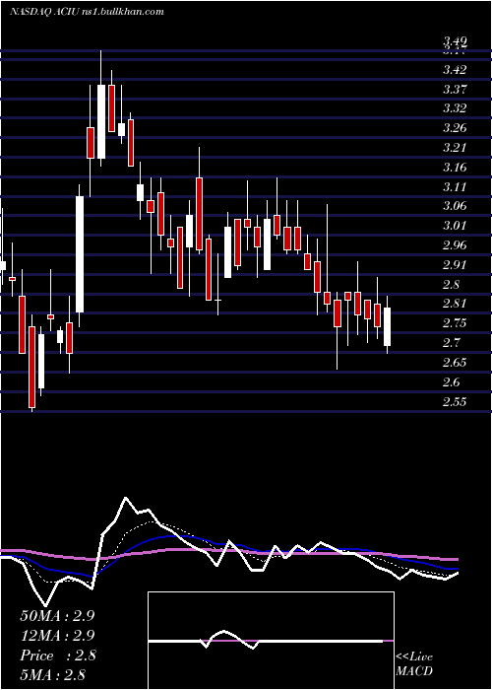Screen dimensions: 492x690
Task: Click the 2.96 price axis label
Action: point(455,245)
